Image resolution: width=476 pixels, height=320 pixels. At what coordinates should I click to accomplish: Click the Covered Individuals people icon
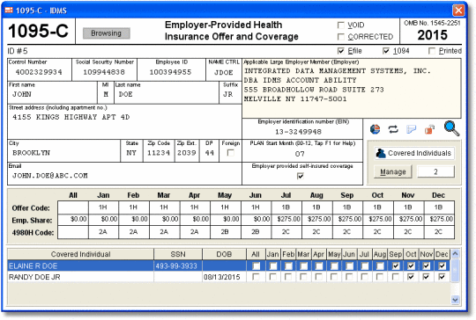pyautogui.click(x=381, y=153)
